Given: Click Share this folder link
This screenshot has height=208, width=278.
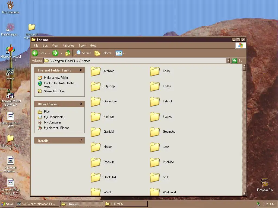Looking at the screenshot, I should (x=54, y=91).
